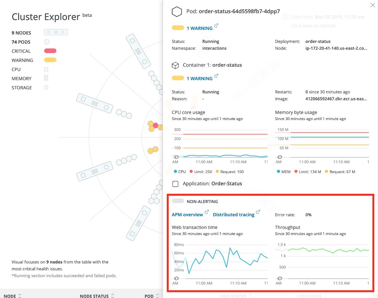Image resolution: width=378 pixels, height=298 pixels.
Task: Select the bottom node in the cluster diagram
Action: click(139, 223)
